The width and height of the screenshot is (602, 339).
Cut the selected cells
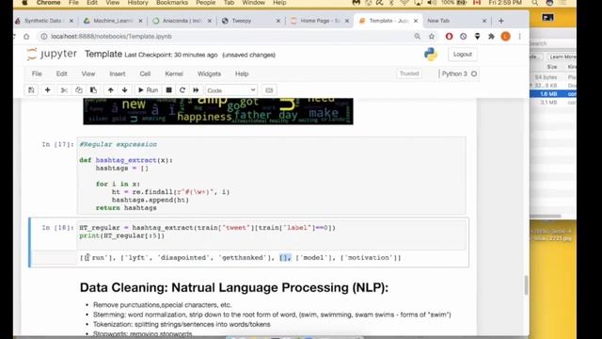(64, 90)
